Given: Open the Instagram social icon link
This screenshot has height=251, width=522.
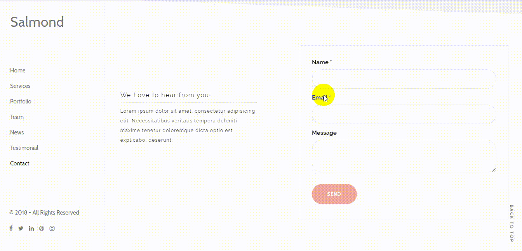Looking at the screenshot, I should point(52,229).
